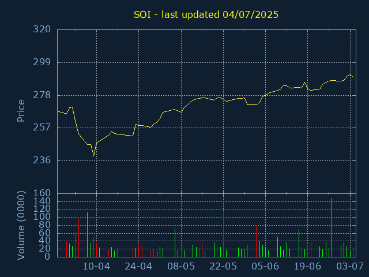The width and height of the screenshot is (369, 277).
Task: Click the chart title SOI last updated 04/07/2025
Action: coord(206,15)
